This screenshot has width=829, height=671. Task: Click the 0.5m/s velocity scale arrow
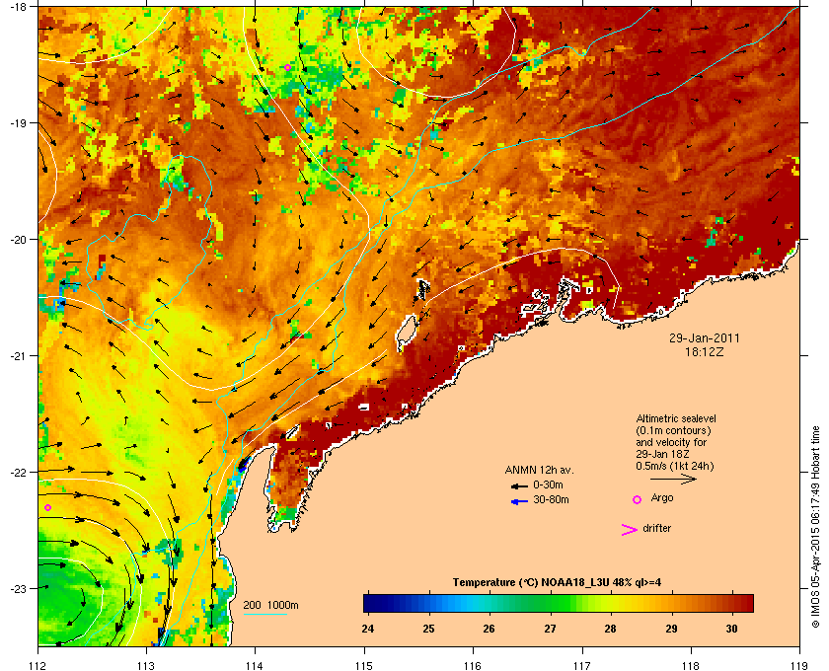(673, 479)
